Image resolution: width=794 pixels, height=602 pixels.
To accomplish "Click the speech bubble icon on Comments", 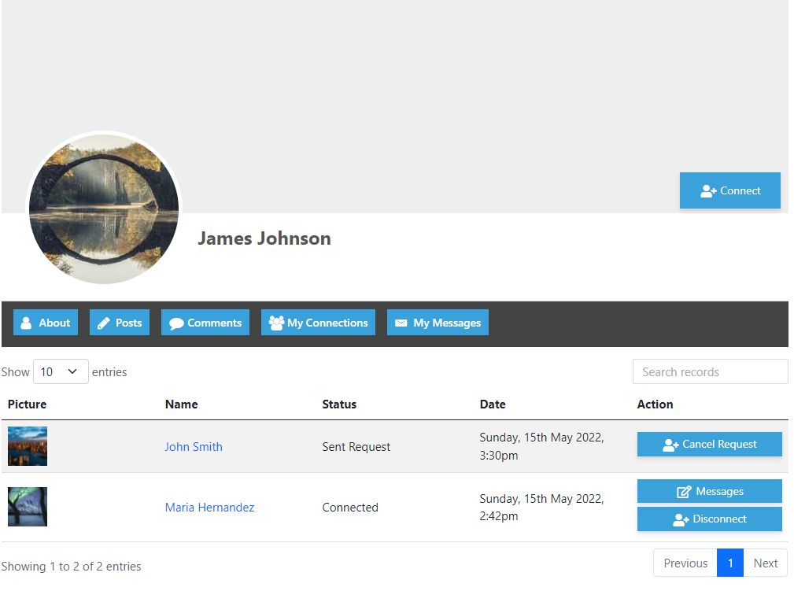I will [x=176, y=323].
